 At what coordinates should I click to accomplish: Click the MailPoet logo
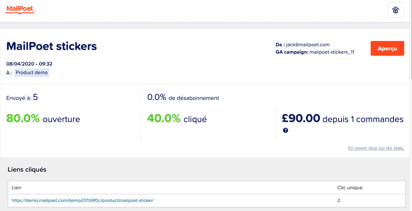(x=20, y=9)
